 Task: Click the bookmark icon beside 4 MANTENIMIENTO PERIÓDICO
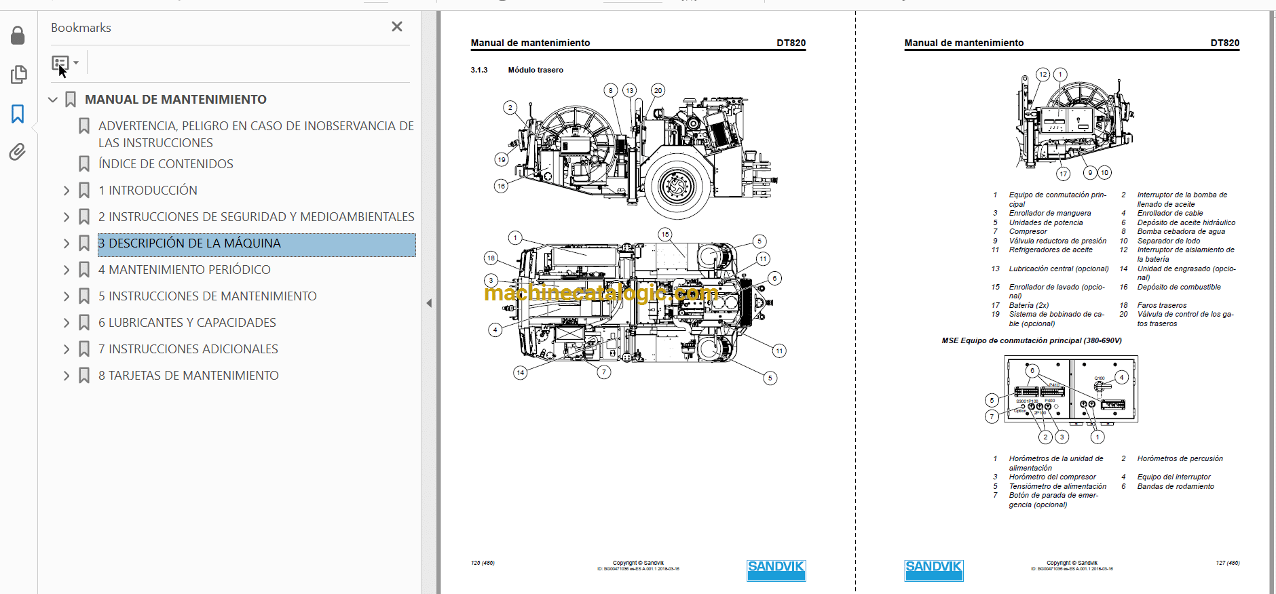click(x=84, y=270)
